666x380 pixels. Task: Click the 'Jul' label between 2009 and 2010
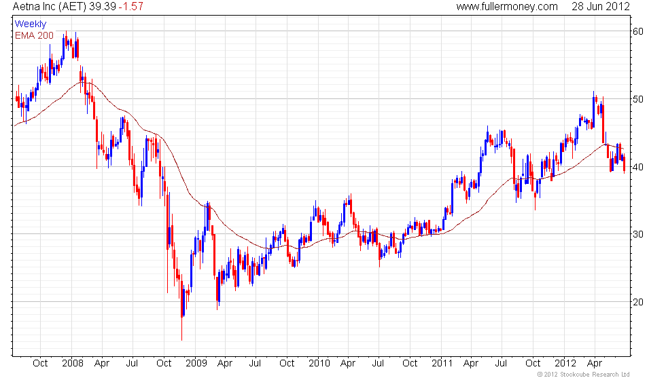click(x=255, y=364)
